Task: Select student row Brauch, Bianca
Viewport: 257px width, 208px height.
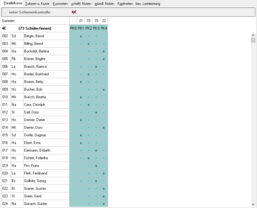Action: [35, 66]
